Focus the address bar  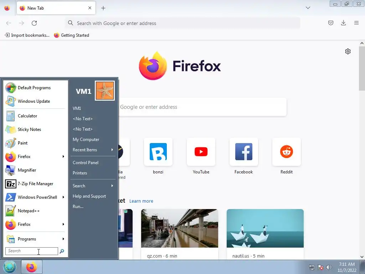(x=183, y=23)
